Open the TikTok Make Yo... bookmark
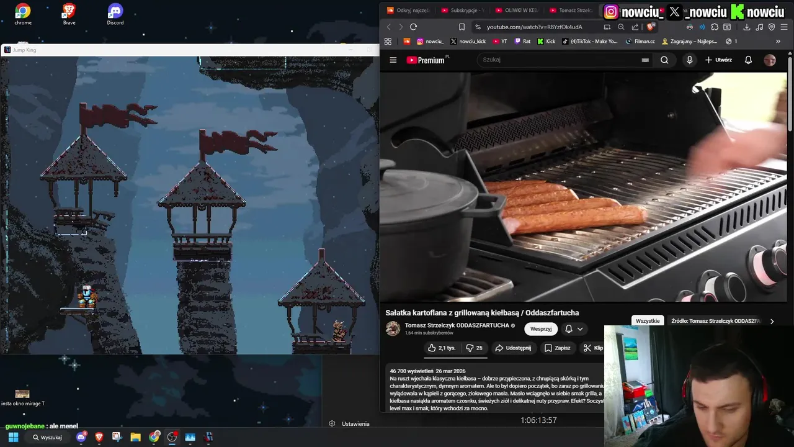 pos(590,41)
